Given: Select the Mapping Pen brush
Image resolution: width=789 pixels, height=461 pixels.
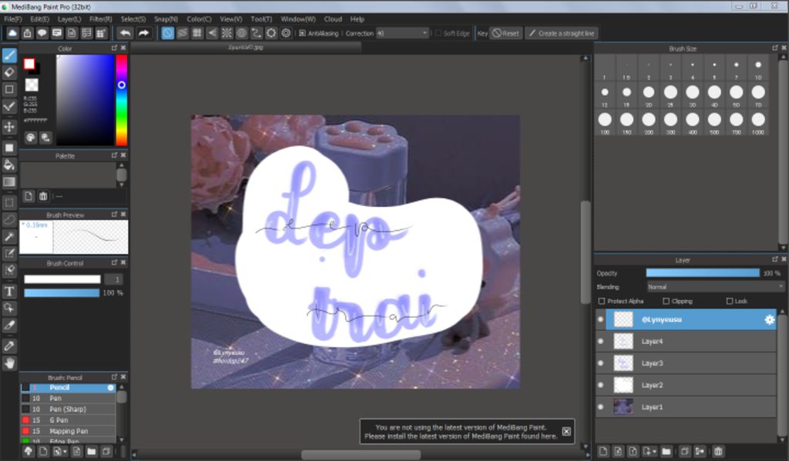Looking at the screenshot, I should pyautogui.click(x=68, y=431).
